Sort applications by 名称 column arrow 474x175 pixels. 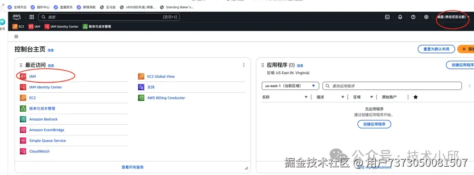click(306, 97)
